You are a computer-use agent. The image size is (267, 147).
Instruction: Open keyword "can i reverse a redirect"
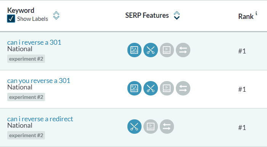point(40,119)
